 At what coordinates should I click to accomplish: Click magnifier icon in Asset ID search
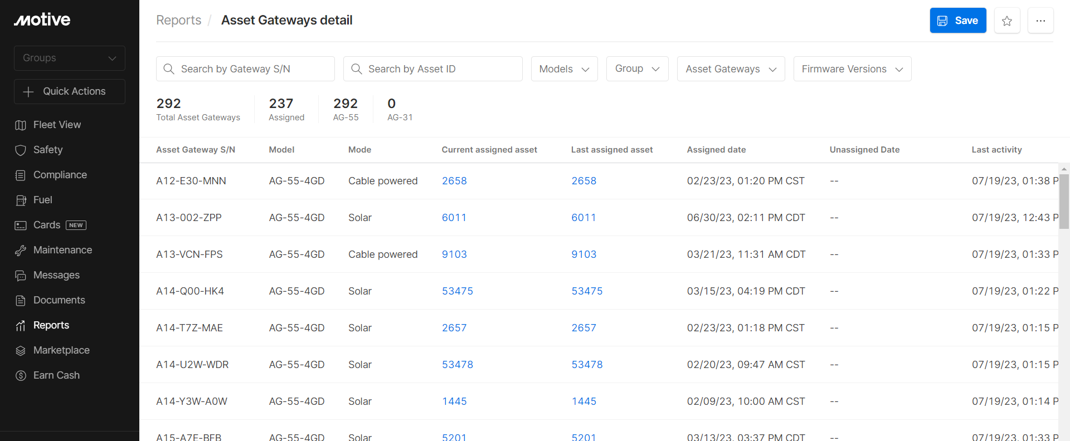357,69
